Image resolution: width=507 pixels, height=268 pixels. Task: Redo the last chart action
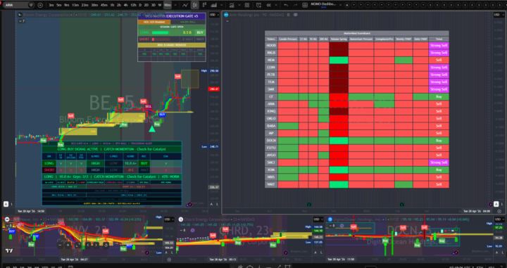pos(294,5)
